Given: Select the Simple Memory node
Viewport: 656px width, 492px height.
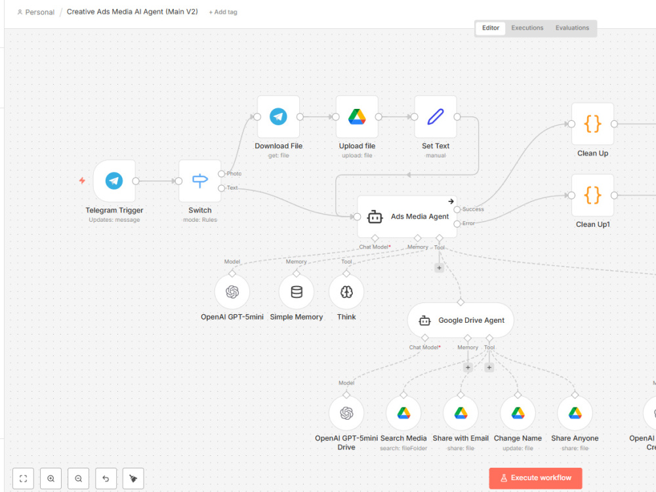Looking at the screenshot, I should (297, 292).
